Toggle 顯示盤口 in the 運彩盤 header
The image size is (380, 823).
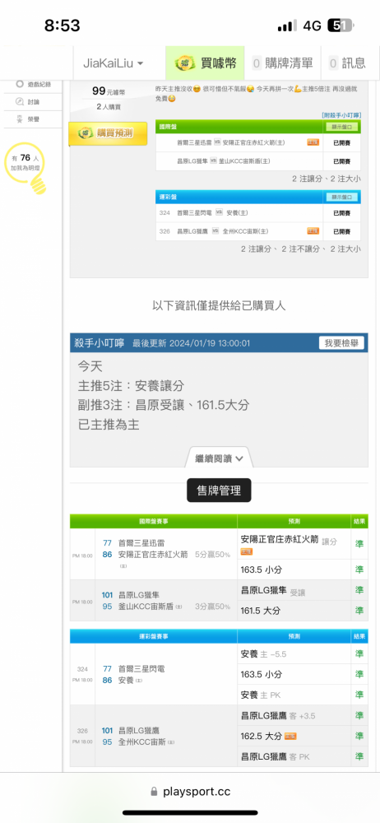click(341, 197)
